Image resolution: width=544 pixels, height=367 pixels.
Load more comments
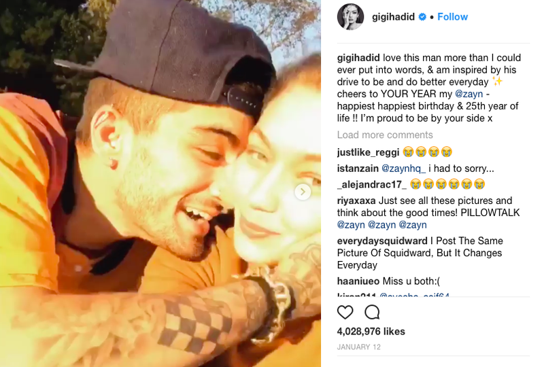coord(385,135)
